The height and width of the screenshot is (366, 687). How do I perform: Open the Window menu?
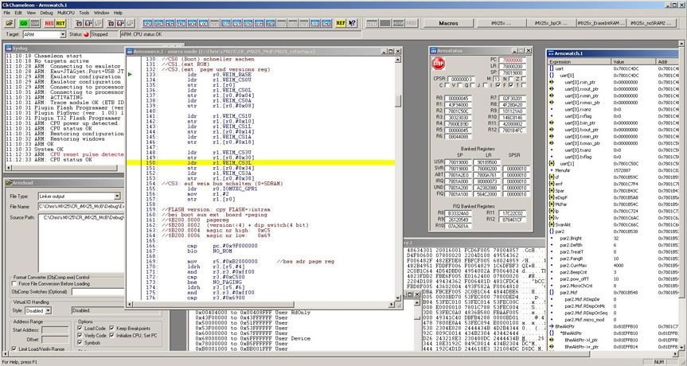tap(102, 13)
